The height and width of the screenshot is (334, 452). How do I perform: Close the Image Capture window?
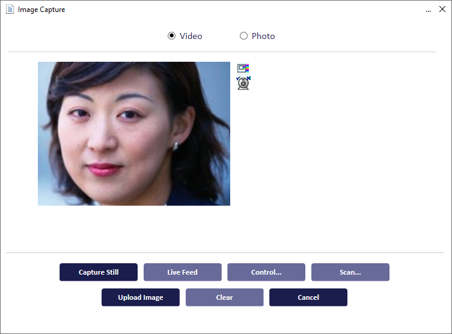coord(442,10)
